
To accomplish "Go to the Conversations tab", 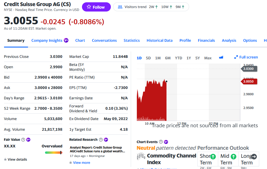I will [x=104, y=40].
